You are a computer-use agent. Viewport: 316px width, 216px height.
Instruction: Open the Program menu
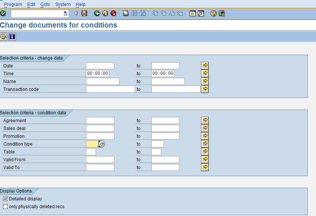(13, 4)
